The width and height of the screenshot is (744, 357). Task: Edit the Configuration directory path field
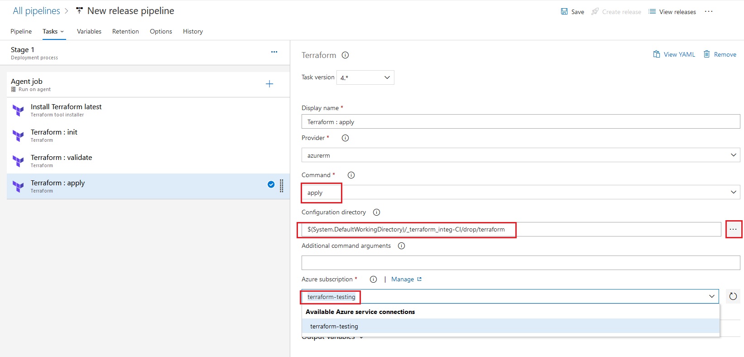pos(511,229)
